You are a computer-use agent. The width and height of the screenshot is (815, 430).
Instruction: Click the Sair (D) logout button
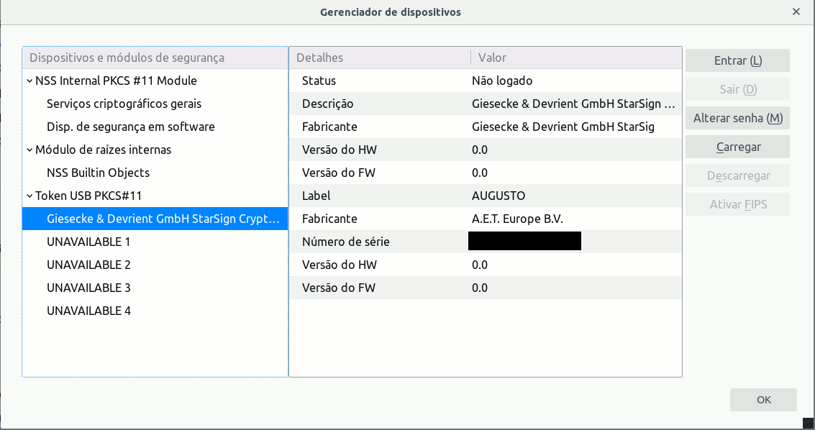(x=737, y=89)
